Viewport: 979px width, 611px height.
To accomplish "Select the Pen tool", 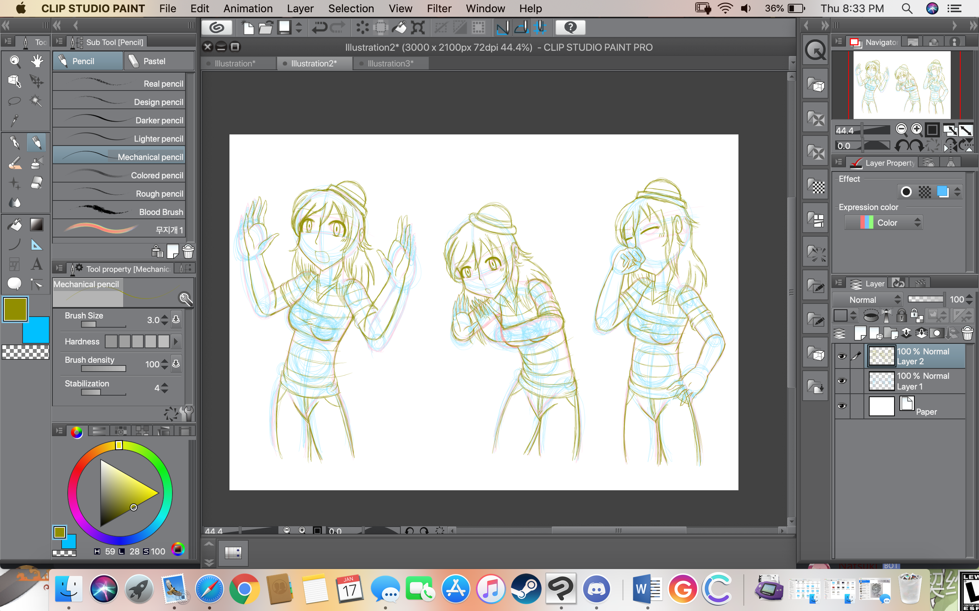I will click(x=15, y=143).
